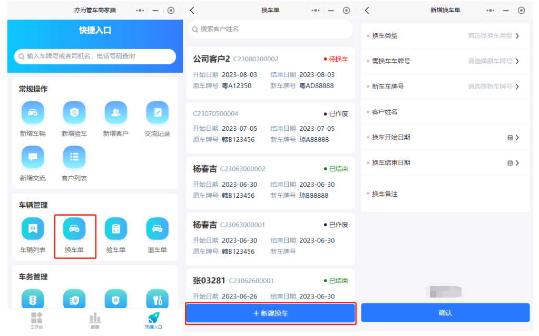
Task: Open the 客户列表 list icon
Action: tap(74, 157)
